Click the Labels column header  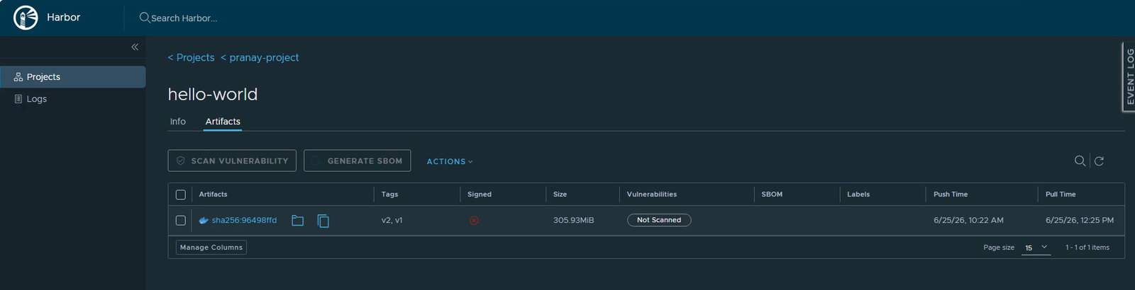point(858,195)
